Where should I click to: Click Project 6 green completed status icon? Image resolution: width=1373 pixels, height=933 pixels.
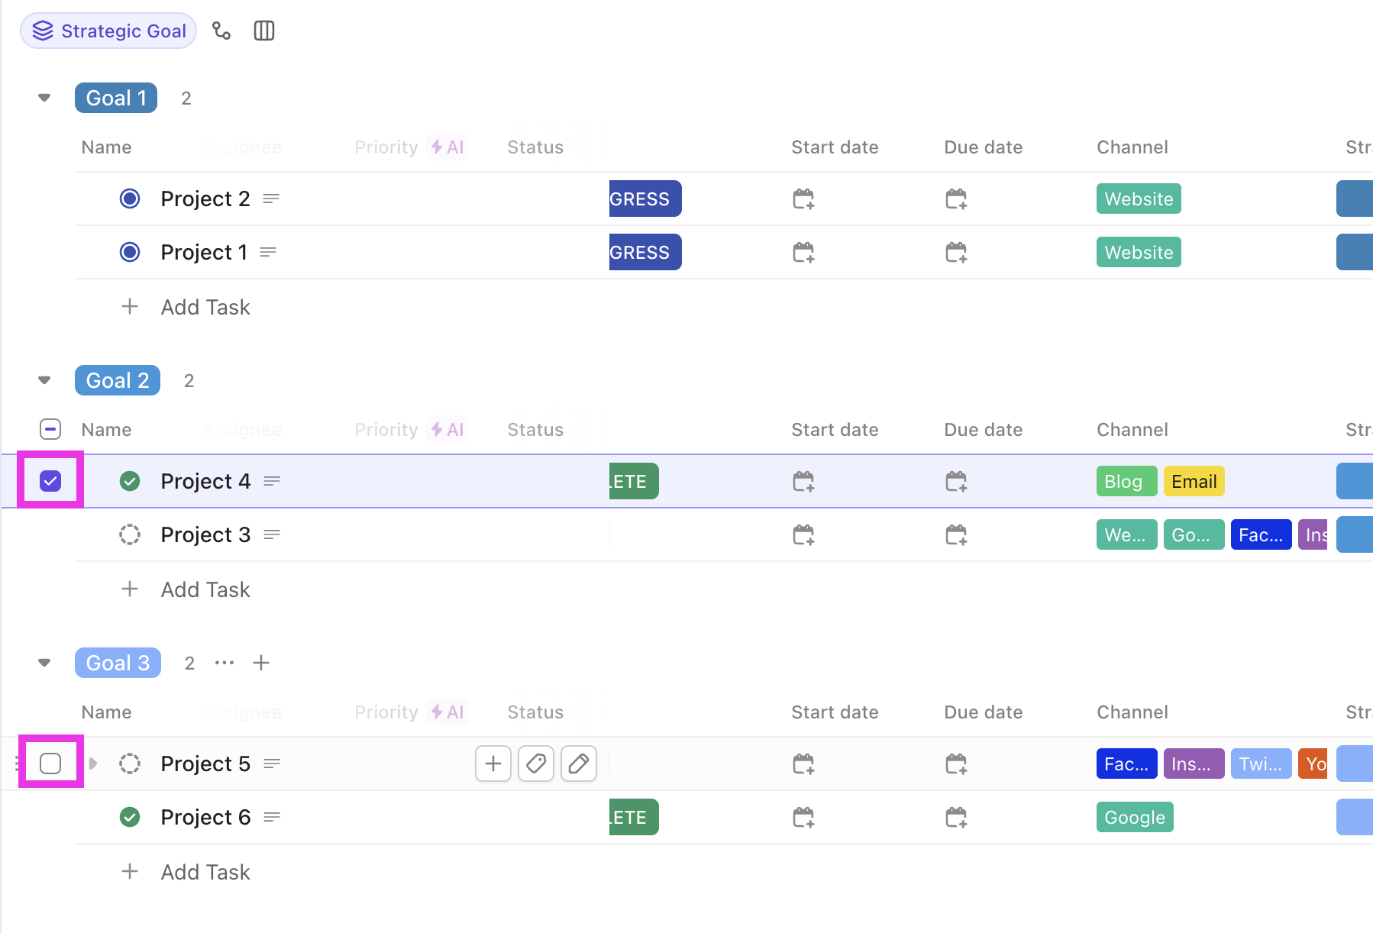click(x=130, y=817)
